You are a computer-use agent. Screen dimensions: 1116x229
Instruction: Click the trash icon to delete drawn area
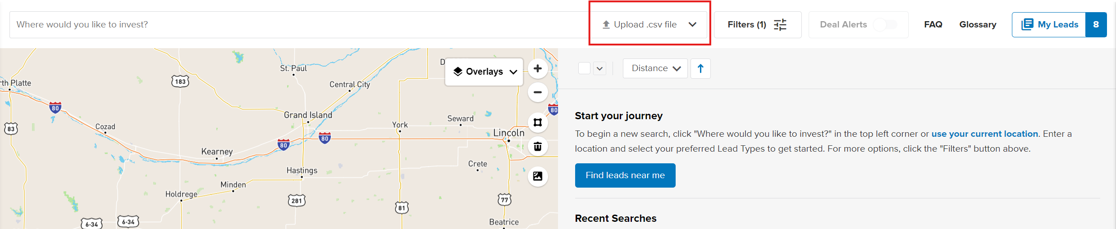(x=538, y=146)
